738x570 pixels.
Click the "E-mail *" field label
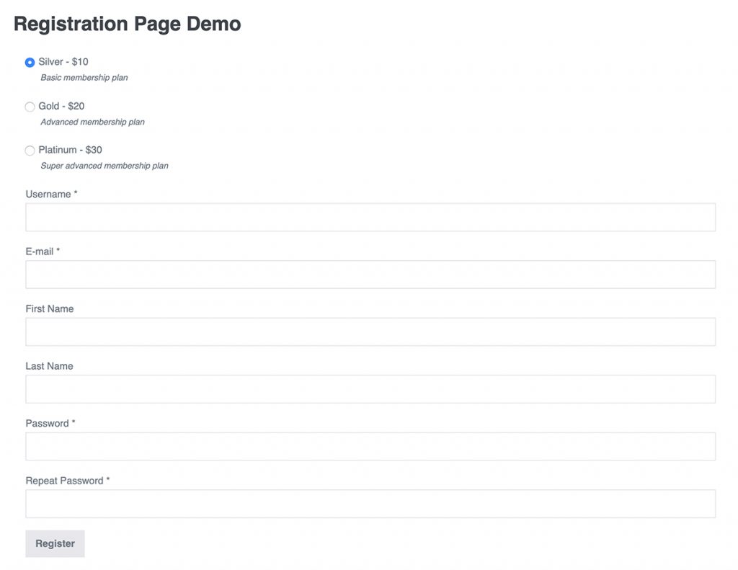43,251
